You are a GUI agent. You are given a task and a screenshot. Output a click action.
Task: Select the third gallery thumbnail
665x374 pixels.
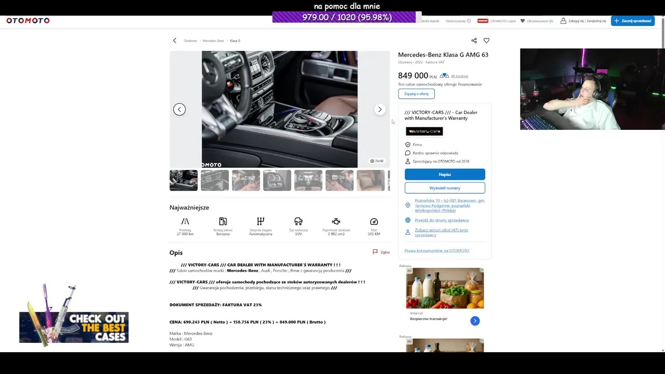tap(246, 180)
